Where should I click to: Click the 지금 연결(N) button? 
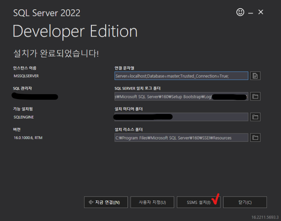pos(106,202)
